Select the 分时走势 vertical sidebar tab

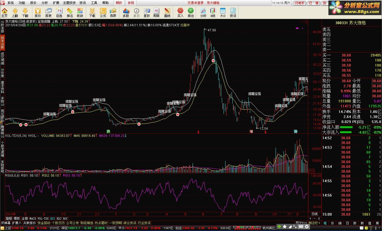[2, 26]
